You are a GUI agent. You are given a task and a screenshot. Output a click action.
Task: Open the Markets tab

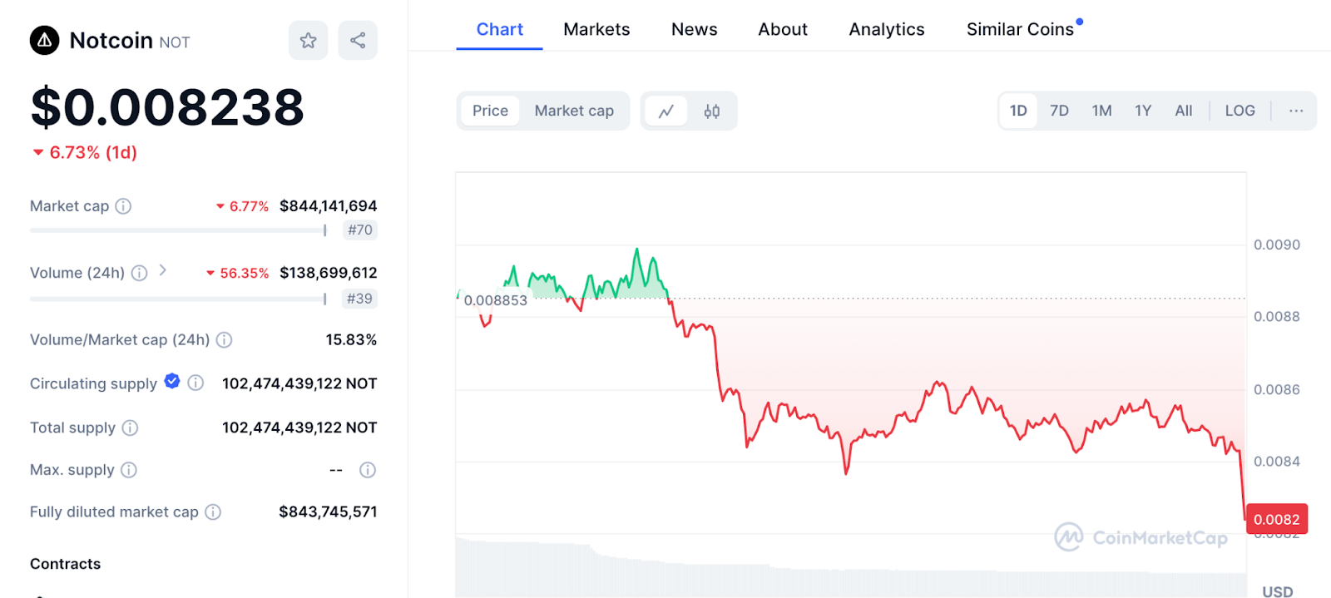coord(596,29)
